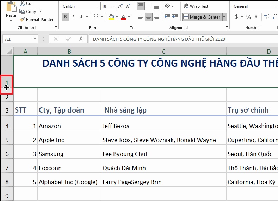
Task: Open Font dialog launcher
Action: pos(131,27)
